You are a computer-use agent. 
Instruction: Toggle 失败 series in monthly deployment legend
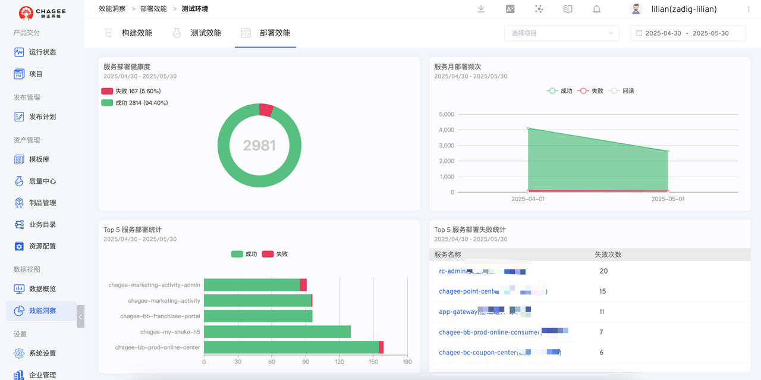[590, 91]
